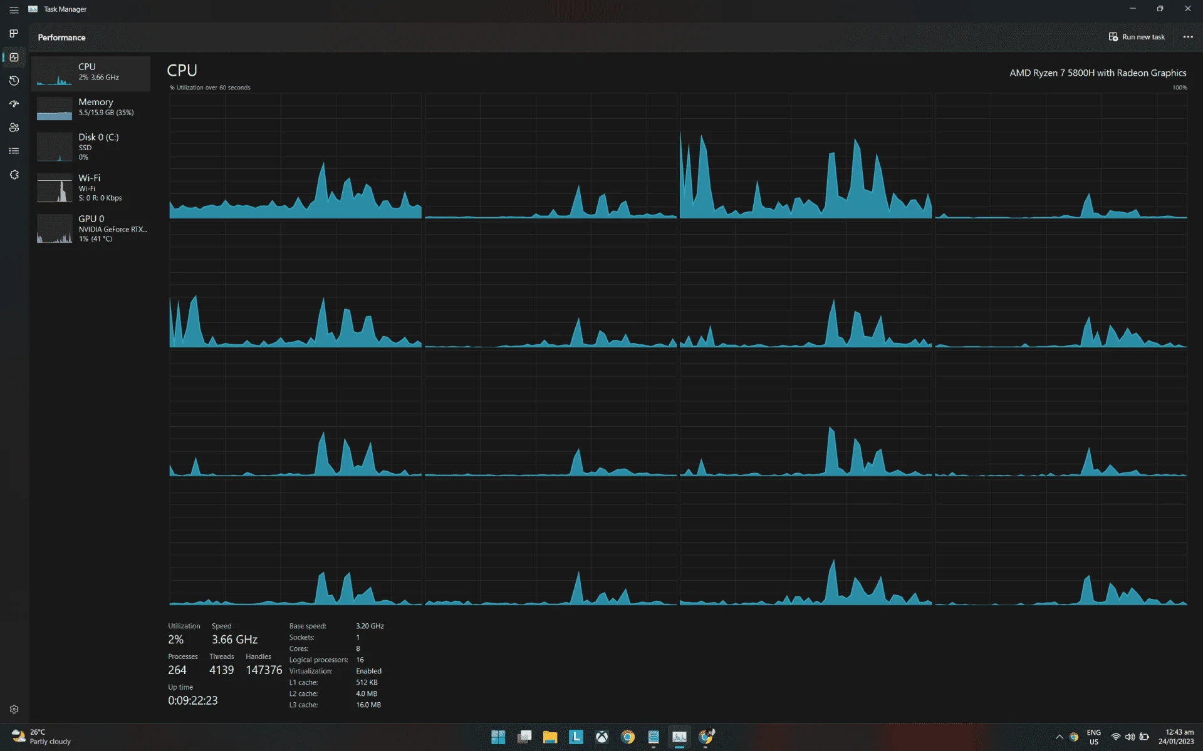Click the '% Utilization over 60 seconds' label
Viewport: 1203px width, 751px height.
[210, 88]
